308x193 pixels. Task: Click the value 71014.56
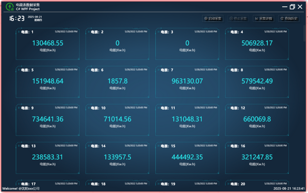point(117,119)
